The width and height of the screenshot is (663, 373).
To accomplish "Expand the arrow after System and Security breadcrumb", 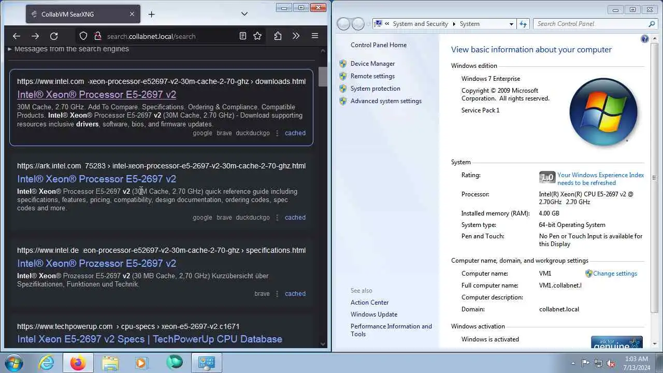I will click(454, 24).
